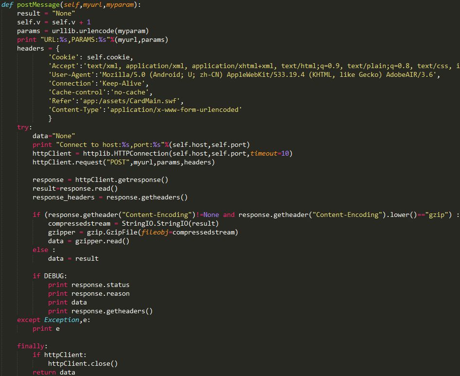Click httplib.HTTPConnection call
Image resolution: width=460 pixels, height=376 pixels.
[x=188, y=154]
